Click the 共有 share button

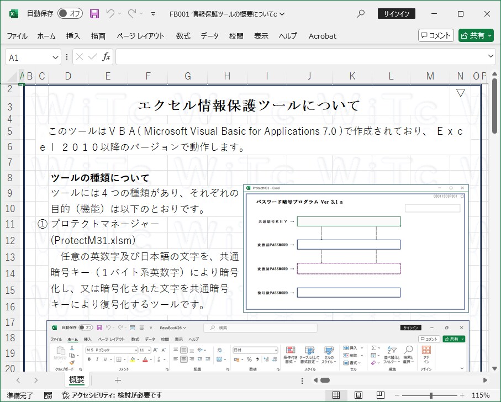click(476, 35)
